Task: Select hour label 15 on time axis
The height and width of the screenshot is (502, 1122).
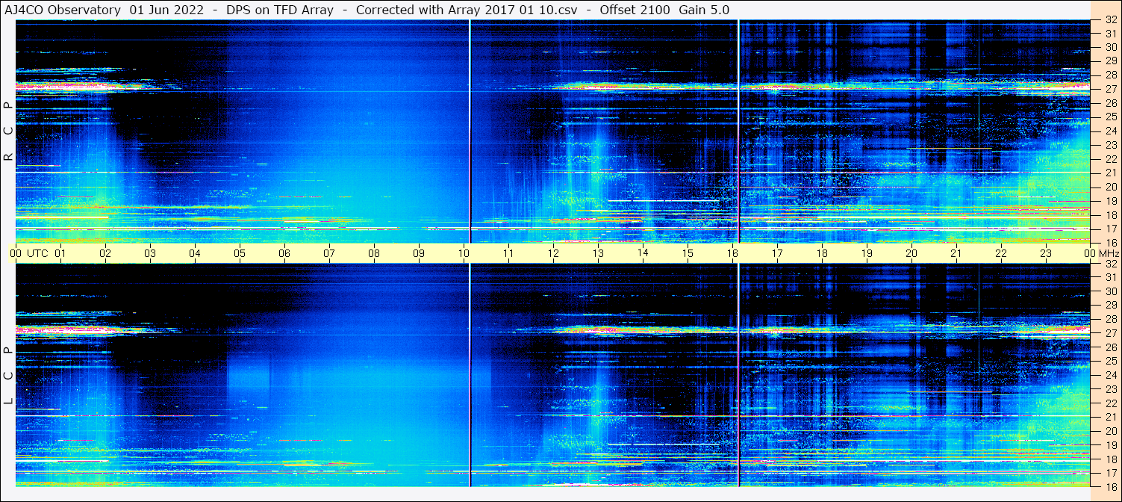Action: point(688,253)
